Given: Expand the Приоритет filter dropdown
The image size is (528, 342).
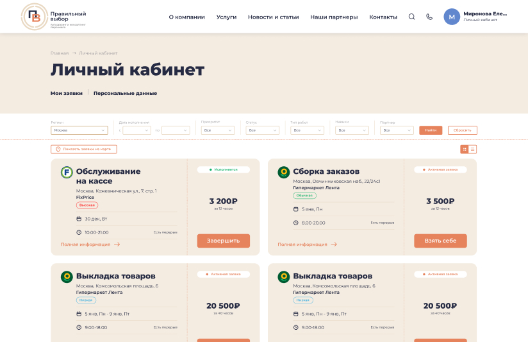Looking at the screenshot, I should [217, 130].
